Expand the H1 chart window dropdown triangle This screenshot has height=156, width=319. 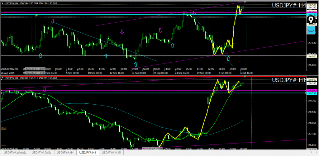(2, 78)
